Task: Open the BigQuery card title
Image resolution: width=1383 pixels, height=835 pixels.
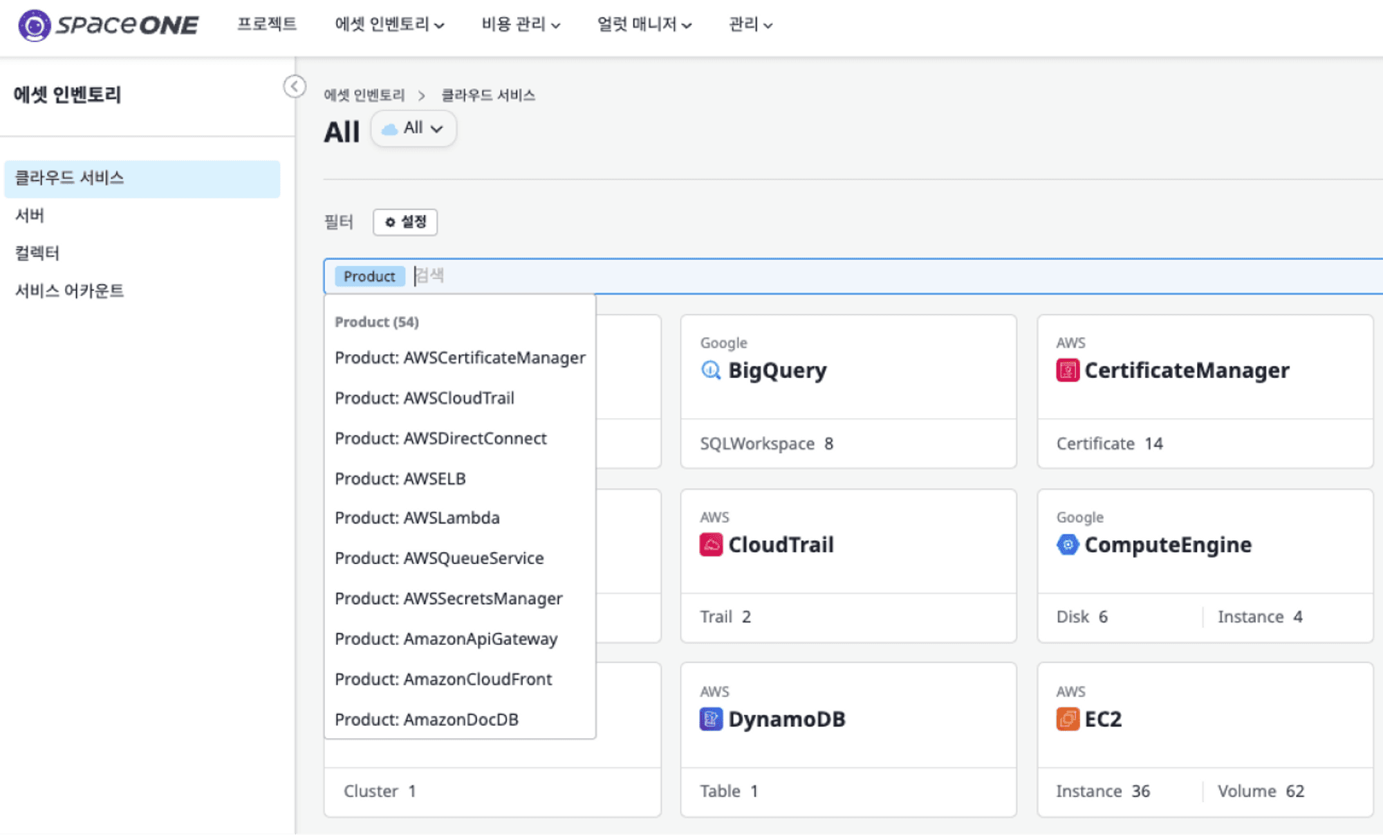Action: coord(777,370)
